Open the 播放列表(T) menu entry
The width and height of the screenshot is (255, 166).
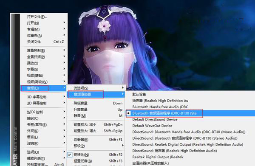[44, 158]
